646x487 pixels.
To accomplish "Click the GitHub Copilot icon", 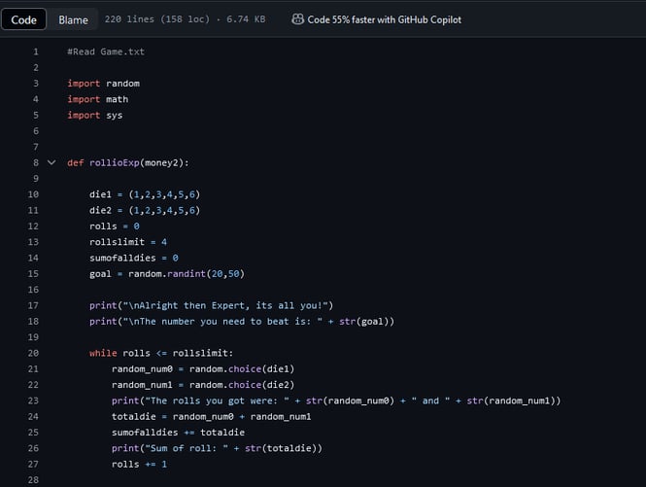I will pyautogui.click(x=297, y=19).
